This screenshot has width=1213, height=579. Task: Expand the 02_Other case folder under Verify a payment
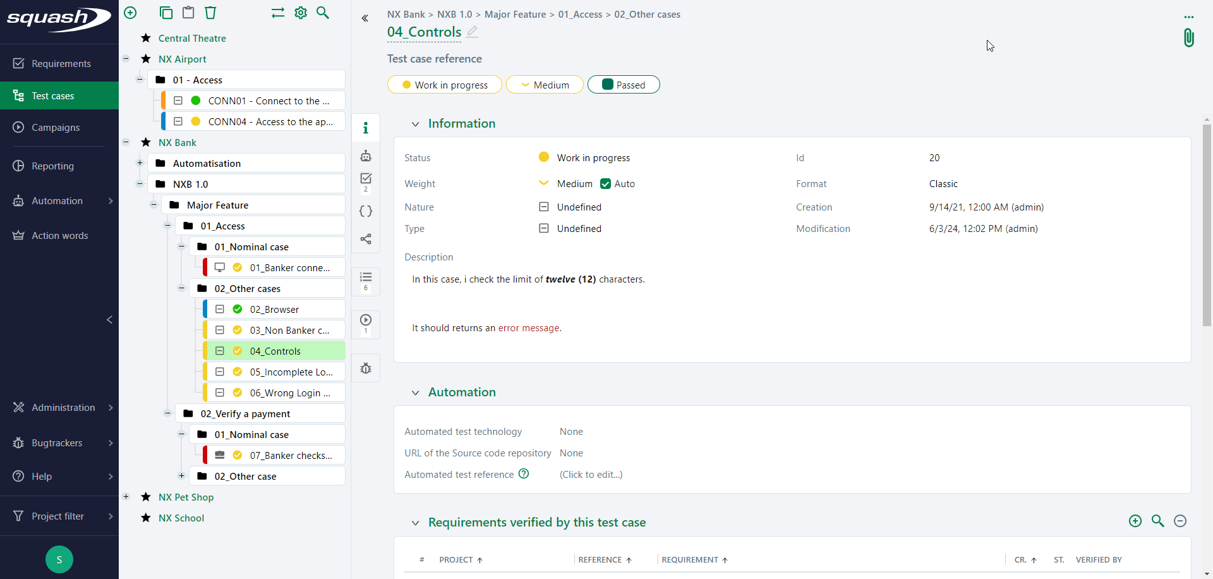[x=181, y=476]
